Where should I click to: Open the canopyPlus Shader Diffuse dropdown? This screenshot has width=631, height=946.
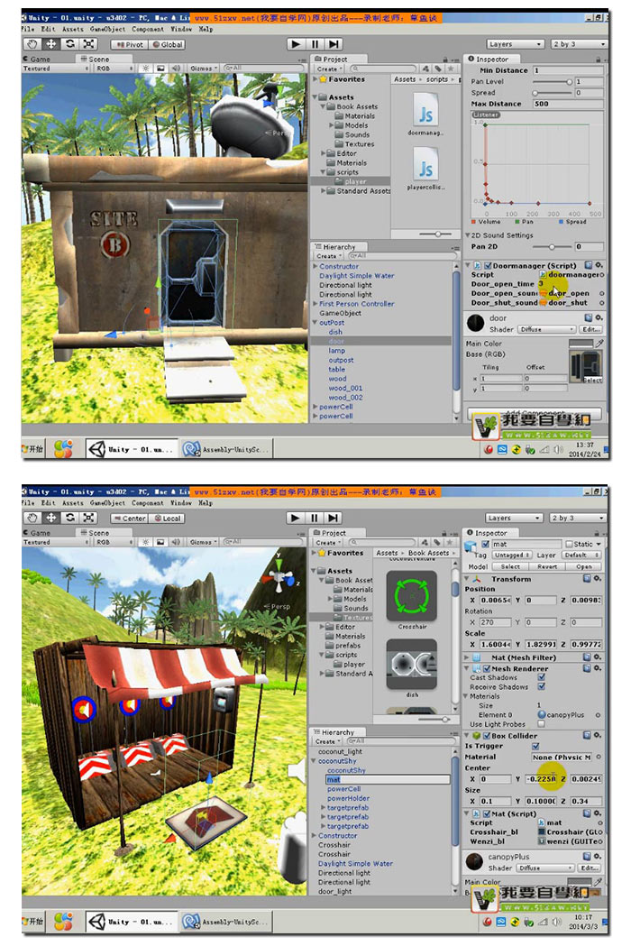pos(545,868)
